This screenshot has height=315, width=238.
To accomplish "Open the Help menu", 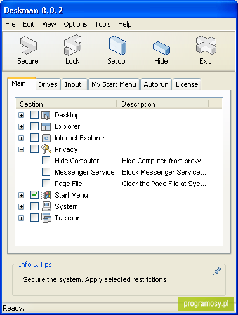I will point(125,24).
